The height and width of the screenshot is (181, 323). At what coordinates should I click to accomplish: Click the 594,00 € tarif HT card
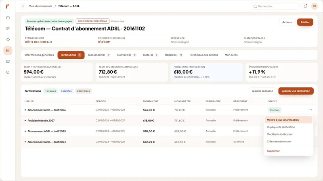pos(57,72)
